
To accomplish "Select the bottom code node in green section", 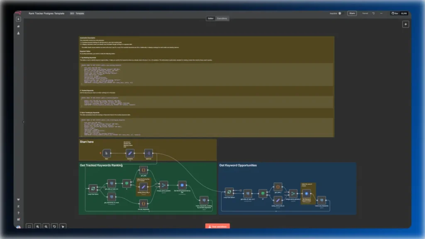I will (143, 203).
